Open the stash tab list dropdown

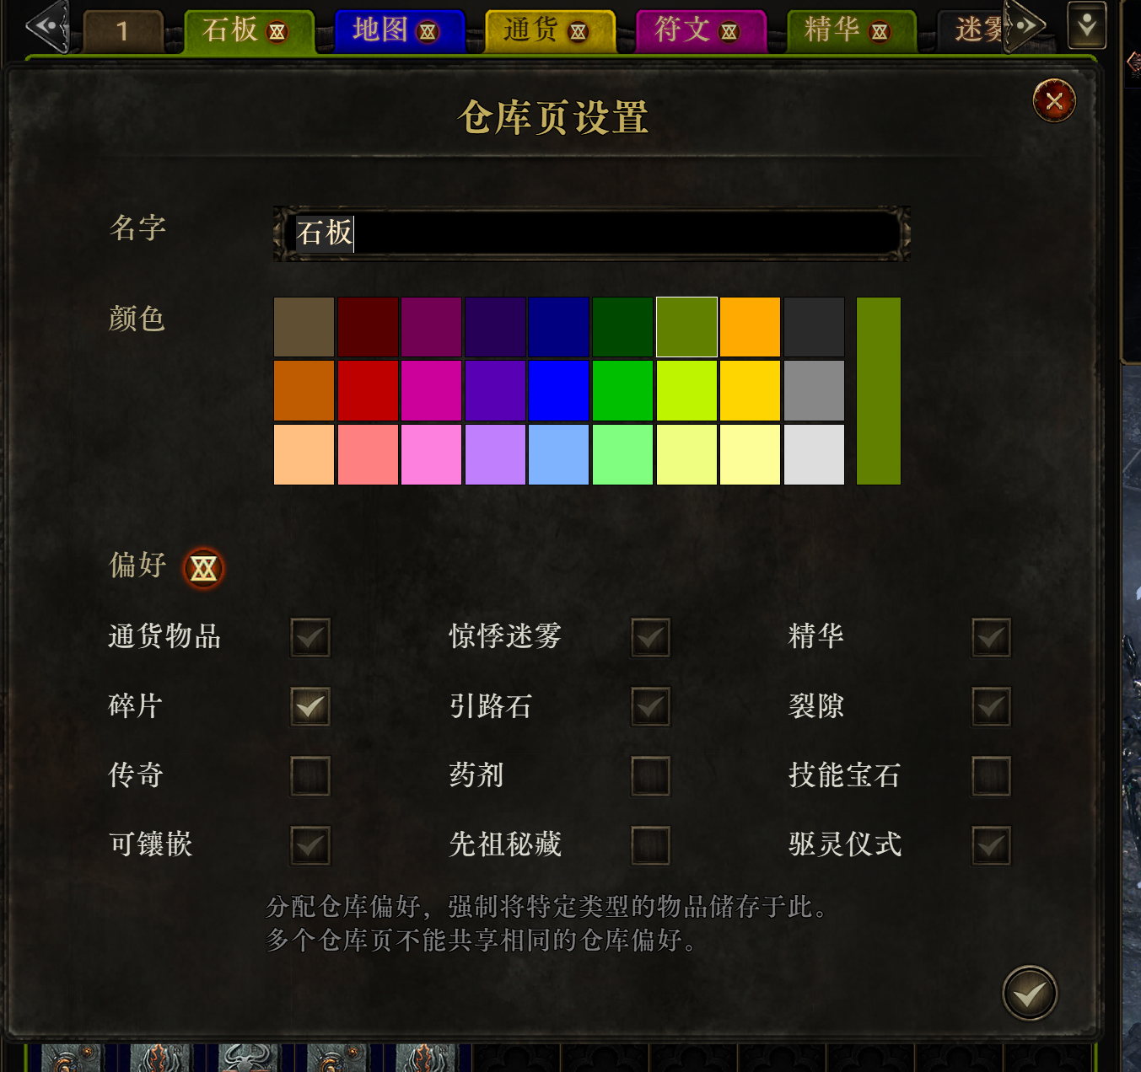pyautogui.click(x=1087, y=25)
